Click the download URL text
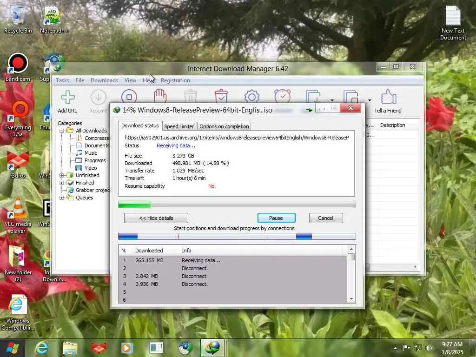476x357 pixels. pos(237,138)
